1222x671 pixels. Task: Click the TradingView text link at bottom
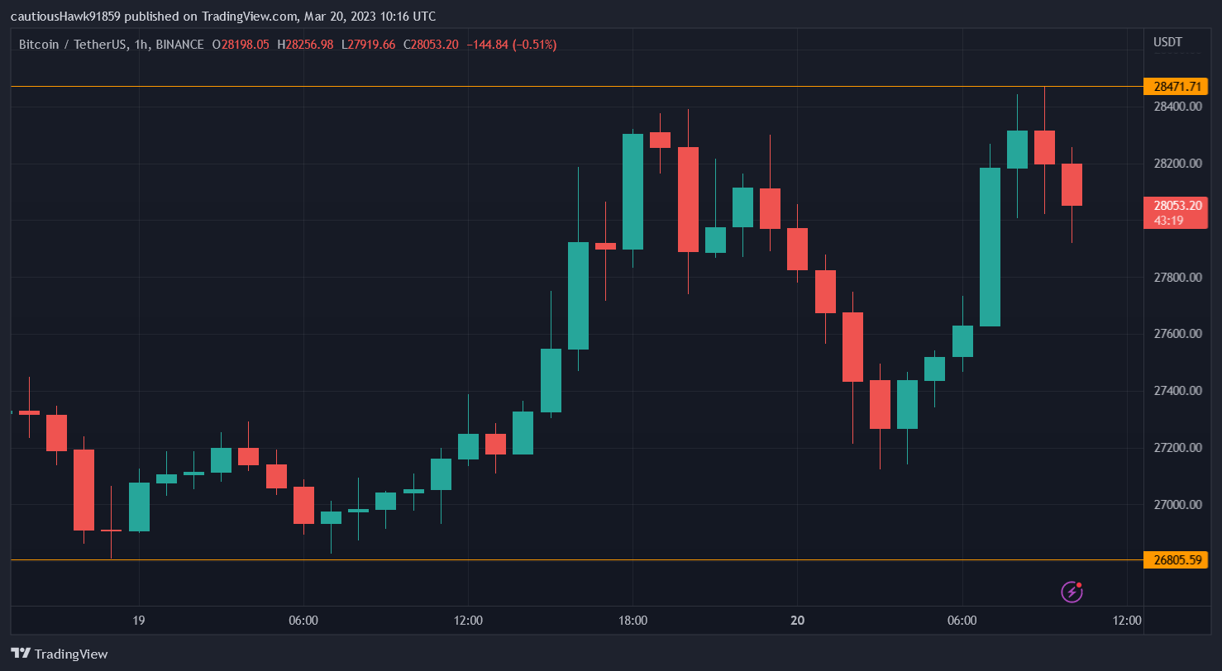pyautogui.click(x=71, y=654)
